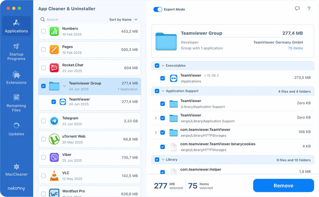Click '273,5 MB' executable size
This screenshot has height=197, width=319.
point(302,77)
